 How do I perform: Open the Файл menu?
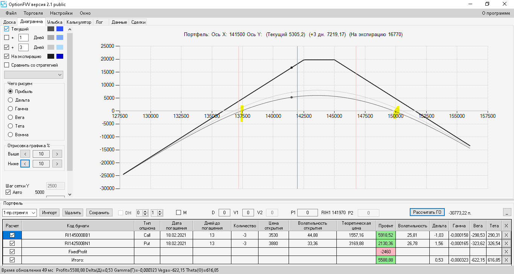[x=11, y=13]
